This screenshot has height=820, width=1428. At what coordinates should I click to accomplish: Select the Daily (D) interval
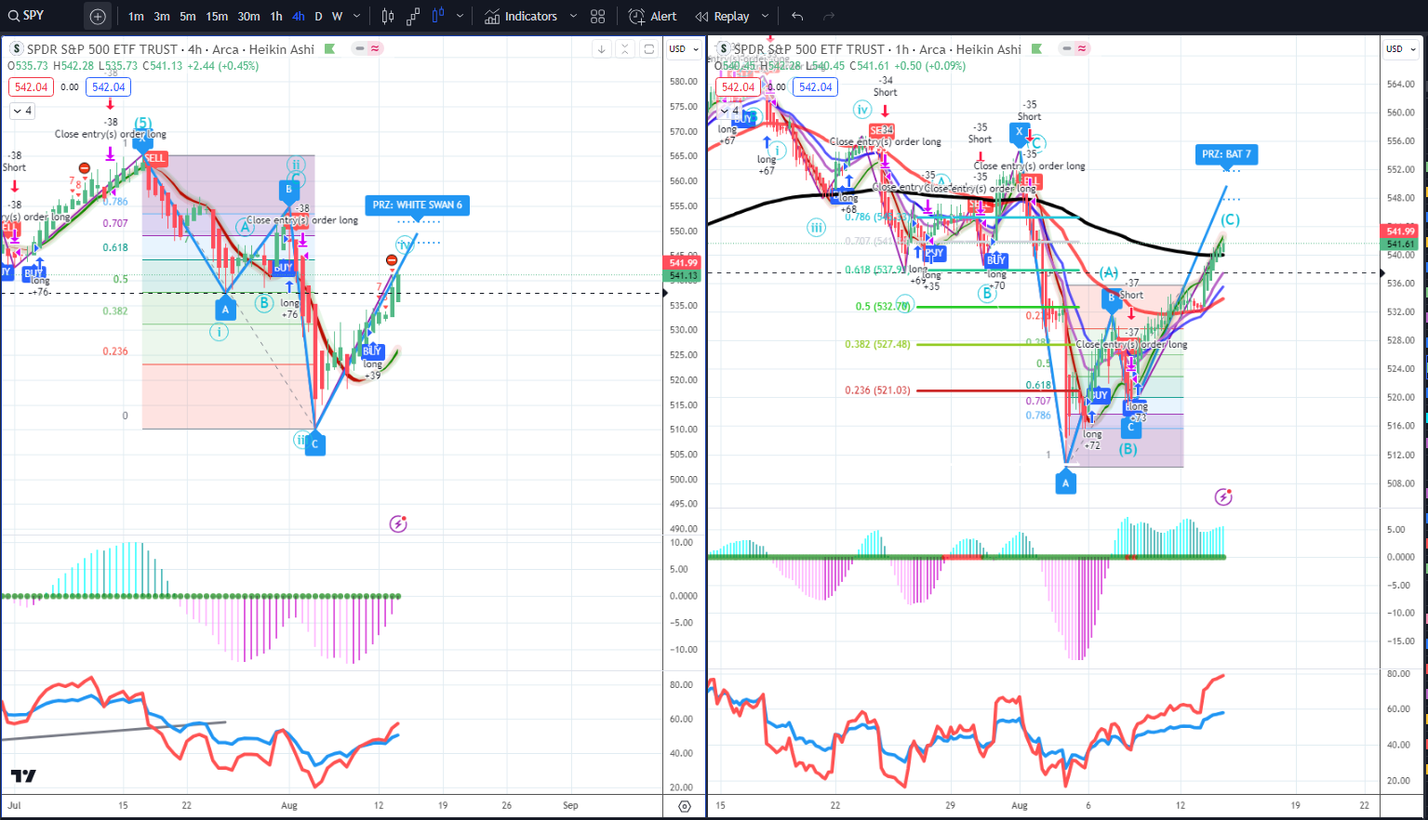click(x=318, y=16)
